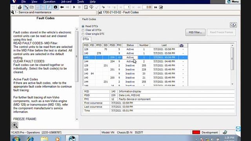Screen dimensions: 251x141
Task: Click the help text panel scroll-down arrow
Action: point(77,119)
